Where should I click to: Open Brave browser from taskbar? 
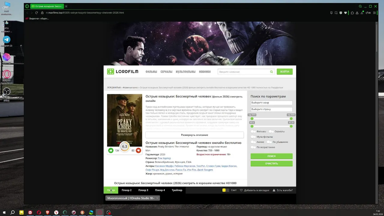(47, 212)
